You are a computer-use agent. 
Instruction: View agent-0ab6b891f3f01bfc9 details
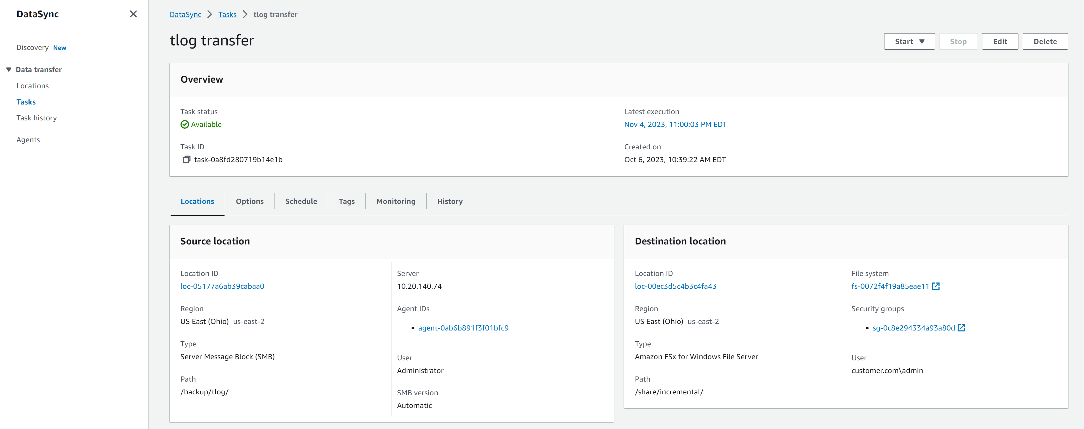click(463, 328)
